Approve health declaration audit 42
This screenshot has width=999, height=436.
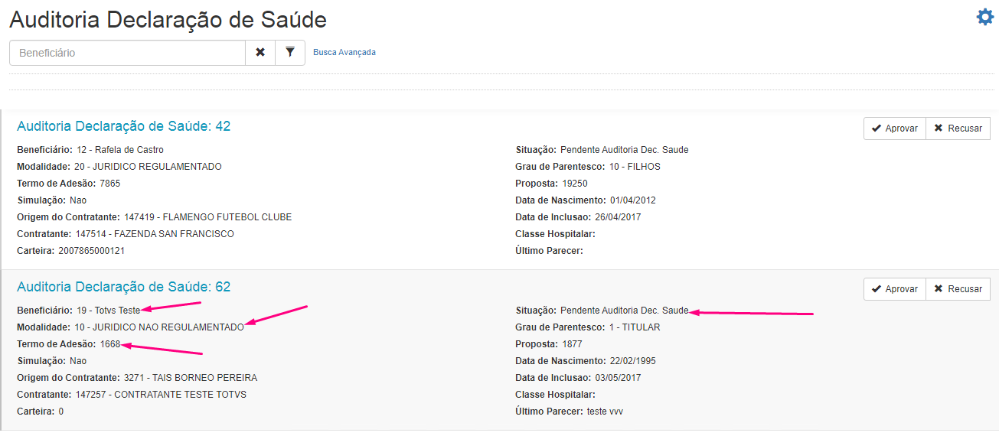[x=895, y=129]
